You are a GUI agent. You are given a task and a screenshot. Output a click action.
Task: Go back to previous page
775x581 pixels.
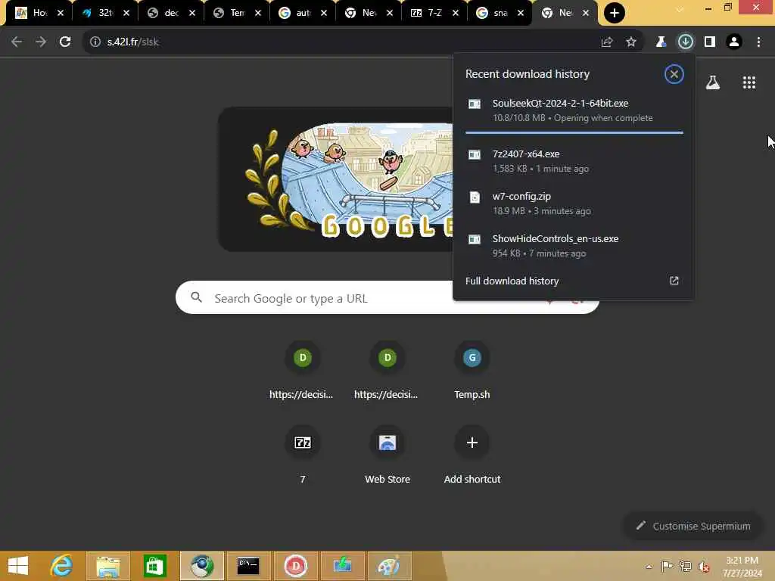[17, 42]
